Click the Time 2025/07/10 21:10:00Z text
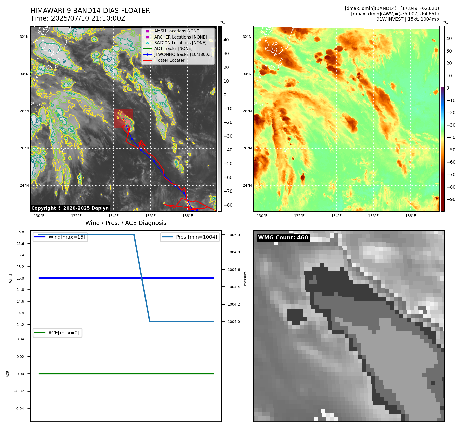This screenshot has width=462, height=431. [x=78, y=18]
